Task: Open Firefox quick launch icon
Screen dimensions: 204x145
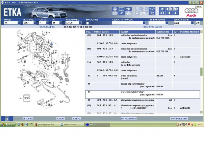Action: pyautogui.click(x=22, y=125)
